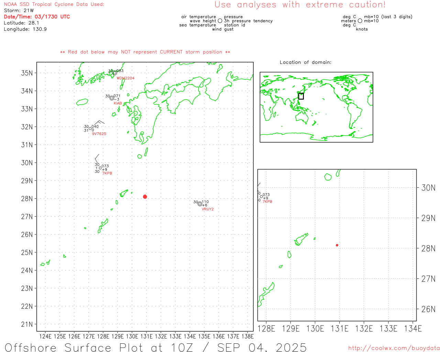Click the units legend circle beside 'meters'
This screenshot has height=352, width=440.
point(360,21)
